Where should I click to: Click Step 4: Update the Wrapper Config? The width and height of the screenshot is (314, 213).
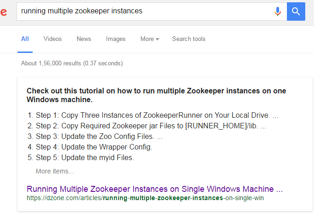[94, 147]
